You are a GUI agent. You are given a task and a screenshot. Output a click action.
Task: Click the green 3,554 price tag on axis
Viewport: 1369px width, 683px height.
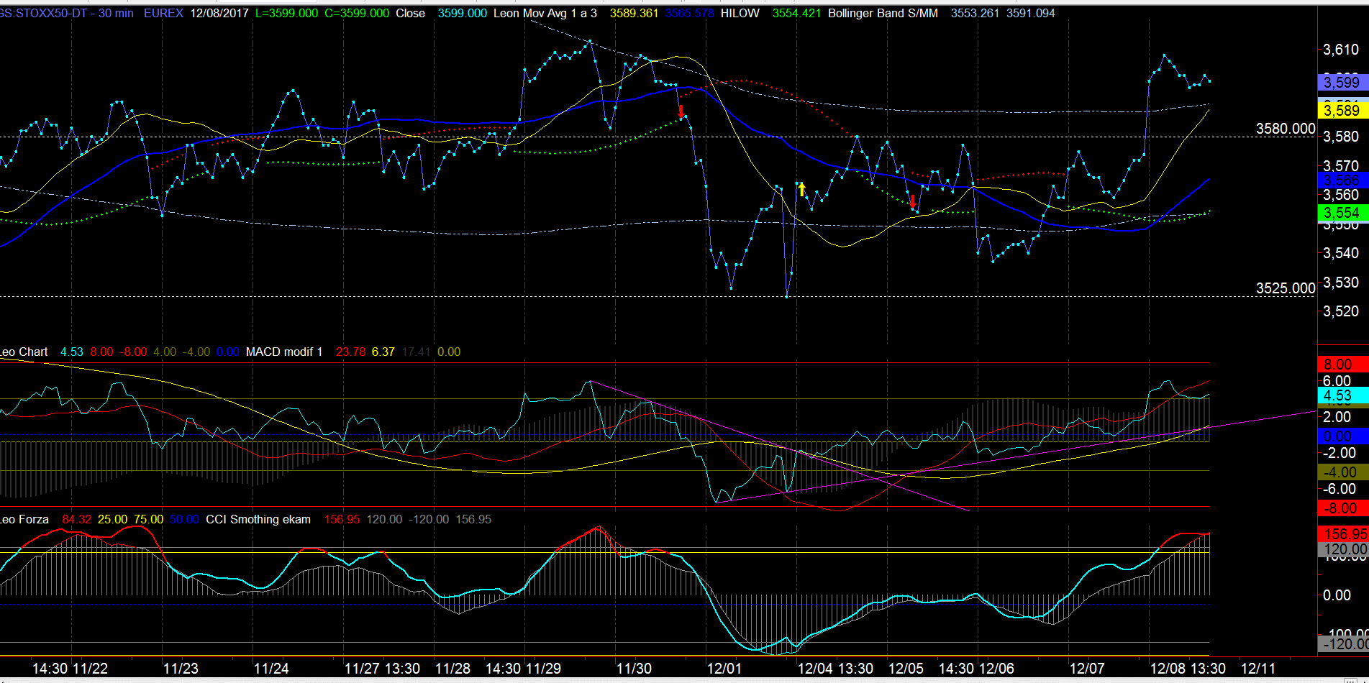click(x=1342, y=213)
